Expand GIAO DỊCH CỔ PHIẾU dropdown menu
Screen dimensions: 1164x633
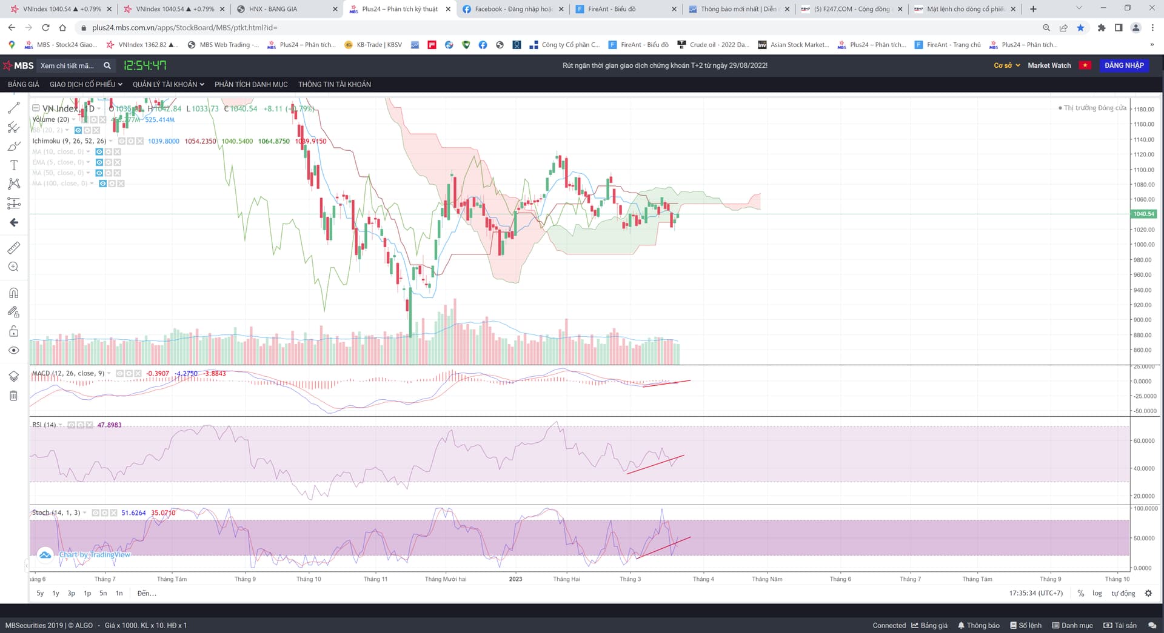coord(86,84)
